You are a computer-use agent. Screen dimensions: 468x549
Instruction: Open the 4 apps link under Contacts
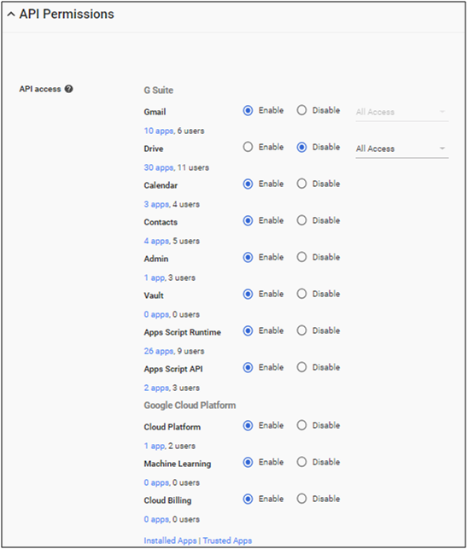tap(156, 242)
